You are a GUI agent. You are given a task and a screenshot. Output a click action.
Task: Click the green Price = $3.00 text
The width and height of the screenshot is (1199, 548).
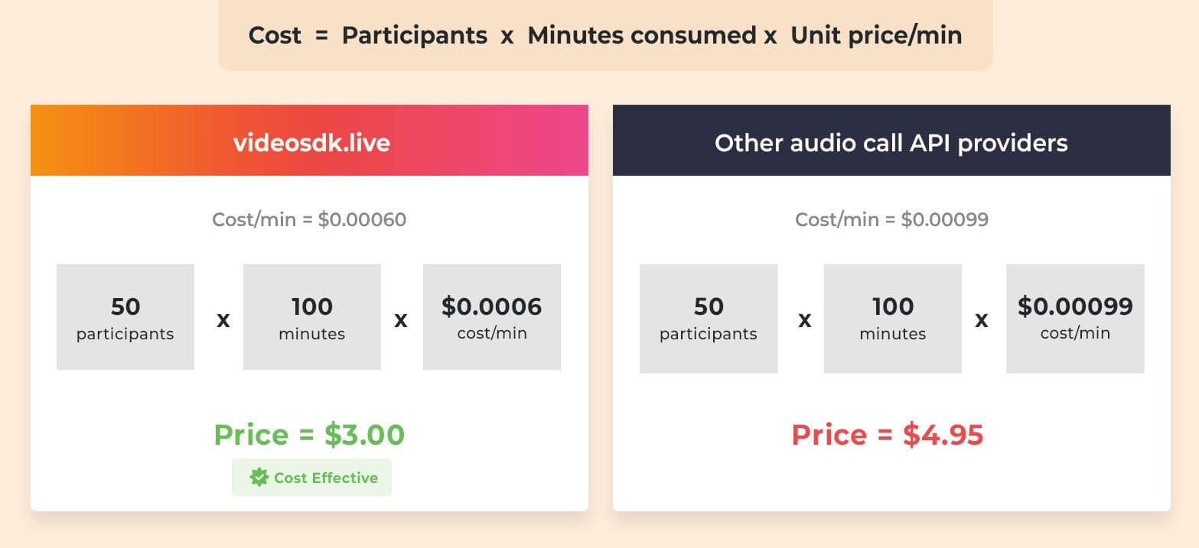pos(309,435)
